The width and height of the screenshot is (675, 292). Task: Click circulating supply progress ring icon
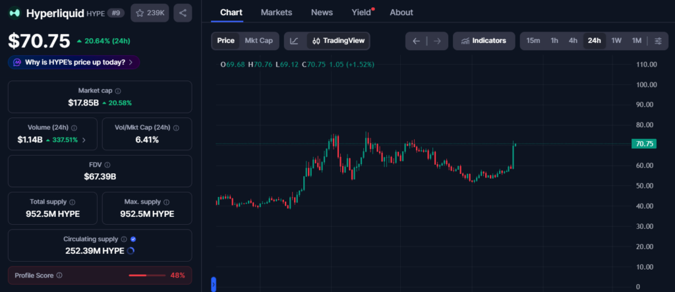(x=131, y=250)
